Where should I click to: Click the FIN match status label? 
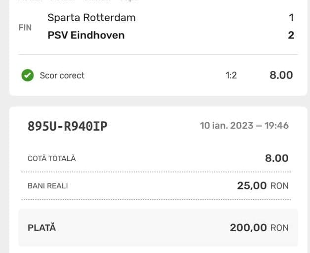tap(25, 27)
